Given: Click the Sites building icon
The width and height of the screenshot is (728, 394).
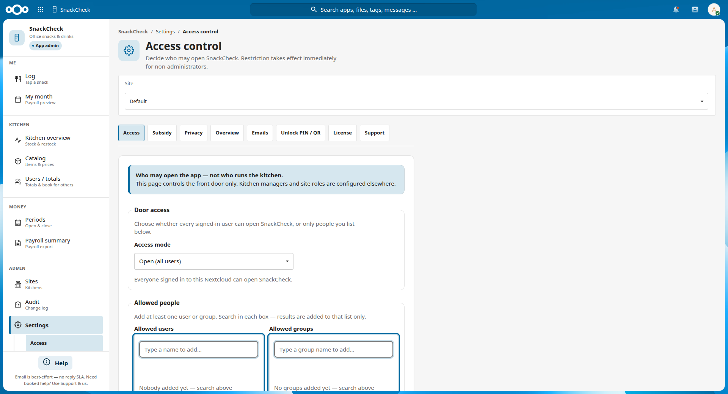Looking at the screenshot, I should click(x=18, y=284).
